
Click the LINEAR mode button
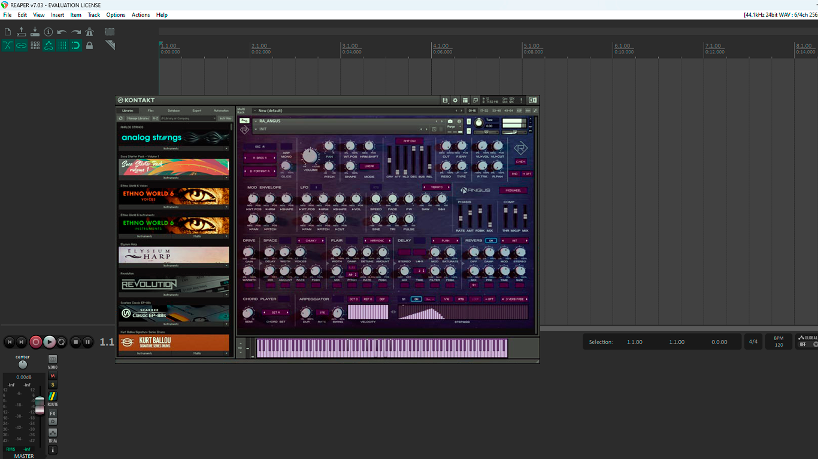(x=369, y=166)
